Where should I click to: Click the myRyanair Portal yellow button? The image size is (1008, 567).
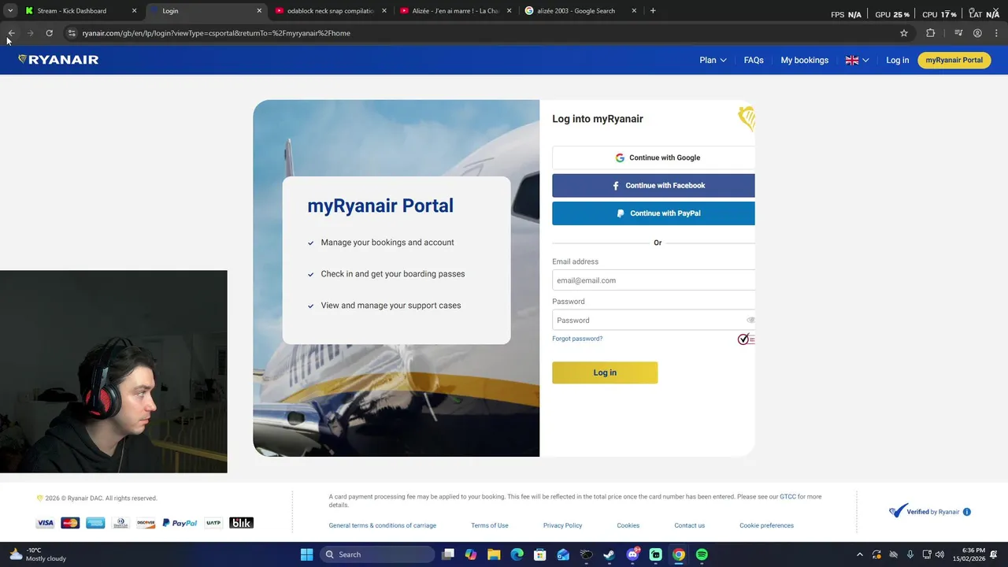tap(954, 60)
